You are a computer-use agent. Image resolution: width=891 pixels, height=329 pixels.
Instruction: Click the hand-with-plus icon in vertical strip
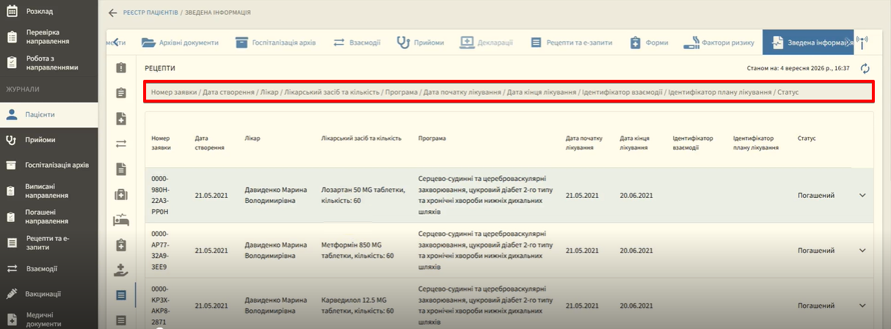click(x=121, y=270)
